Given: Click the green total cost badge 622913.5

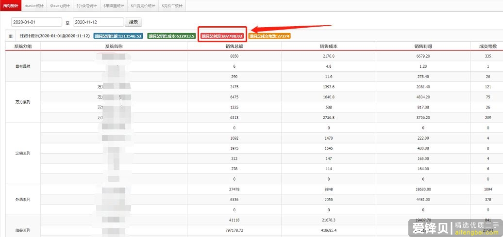Looking at the screenshot, I should click(171, 36).
